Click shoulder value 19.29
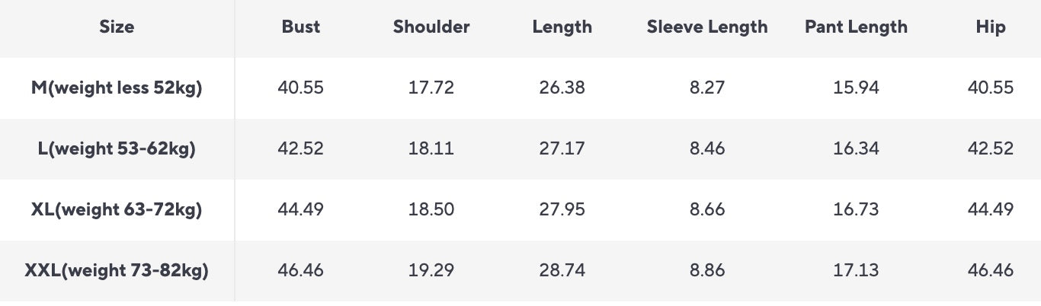This screenshot has width=1041, height=306. click(x=431, y=270)
